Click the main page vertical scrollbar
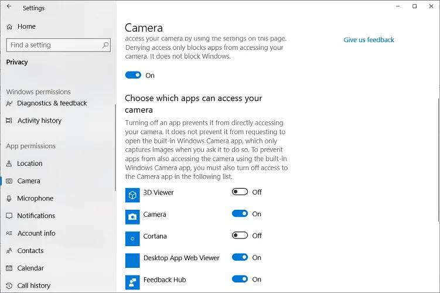The image size is (440, 293). click(x=438, y=160)
